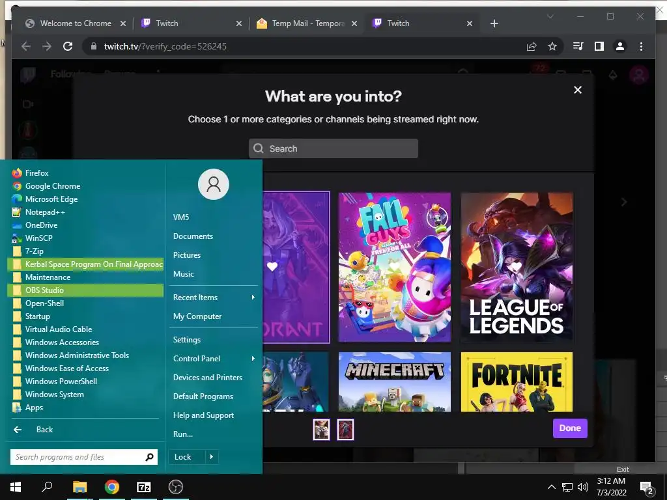Expand the Maintenance folder
The height and width of the screenshot is (500, 667).
(x=85, y=277)
